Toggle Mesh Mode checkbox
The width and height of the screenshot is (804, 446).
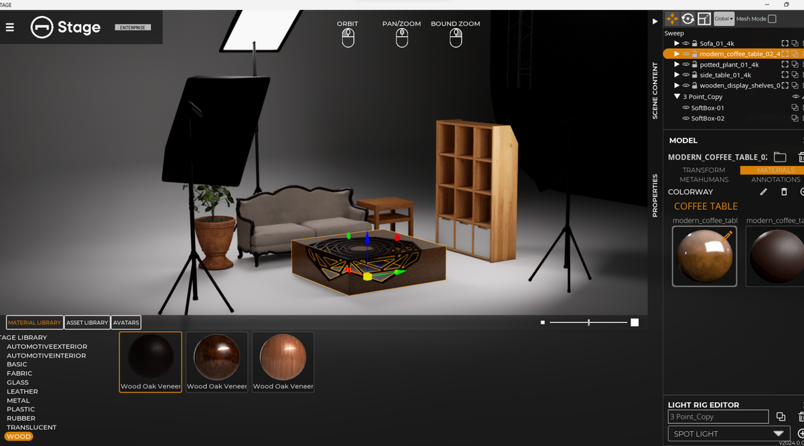pos(773,19)
